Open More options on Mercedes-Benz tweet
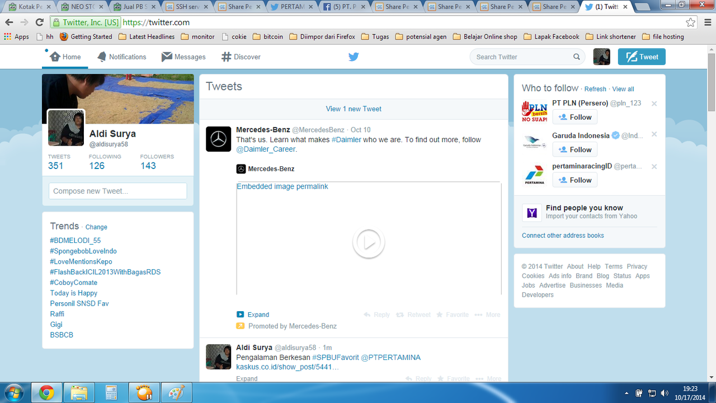The height and width of the screenshot is (403, 716). (487, 315)
